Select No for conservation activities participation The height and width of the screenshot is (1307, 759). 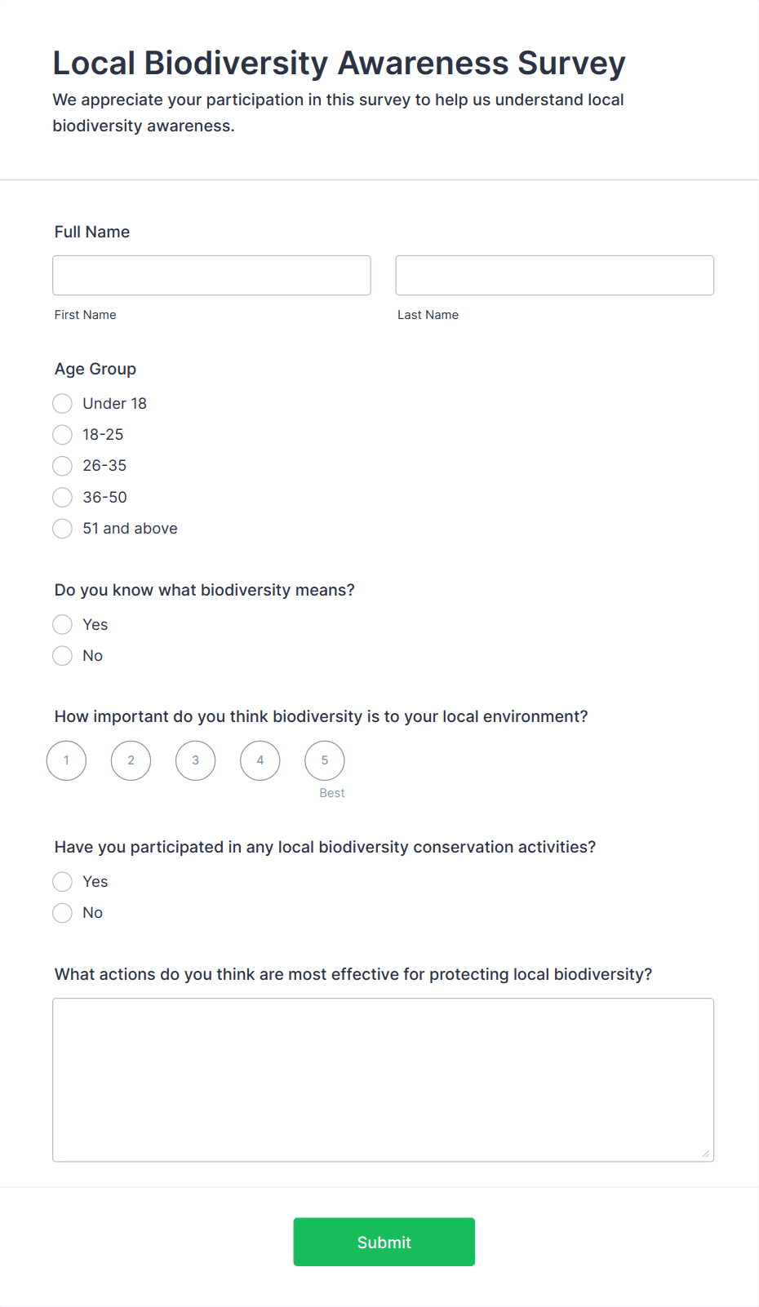(63, 913)
